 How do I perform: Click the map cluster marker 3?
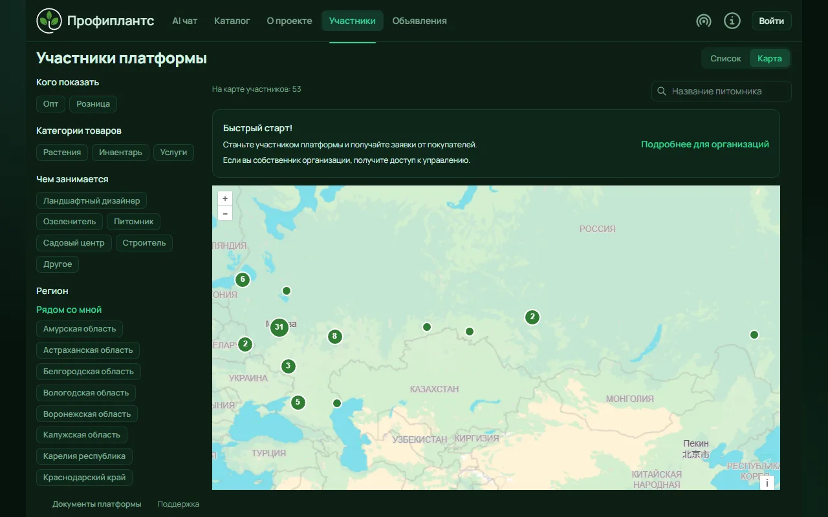(289, 366)
